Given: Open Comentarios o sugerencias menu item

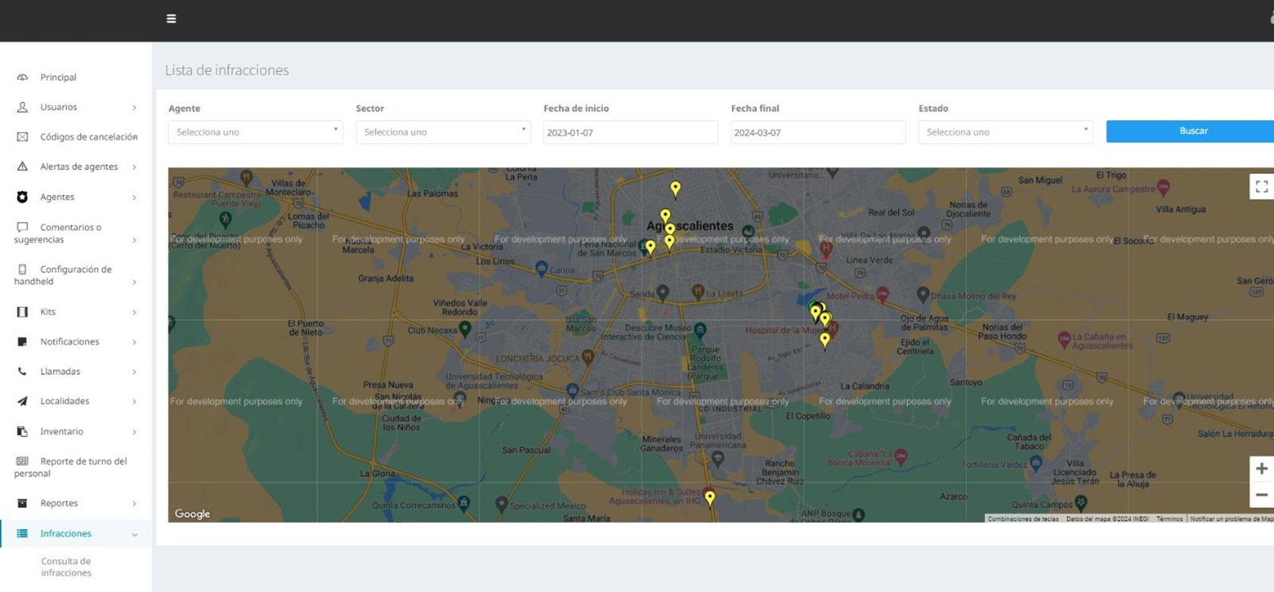Looking at the screenshot, I should click(76, 233).
